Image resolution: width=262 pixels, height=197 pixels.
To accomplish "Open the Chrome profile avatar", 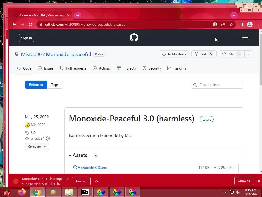I will coord(250,24).
